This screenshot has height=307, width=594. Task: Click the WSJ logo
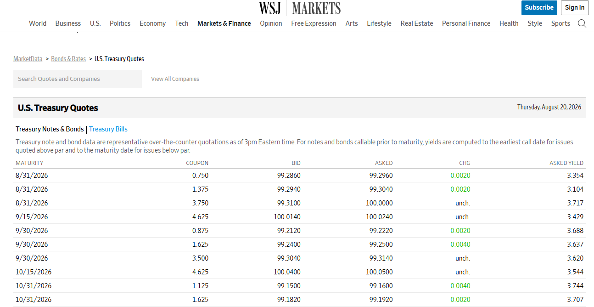269,8
